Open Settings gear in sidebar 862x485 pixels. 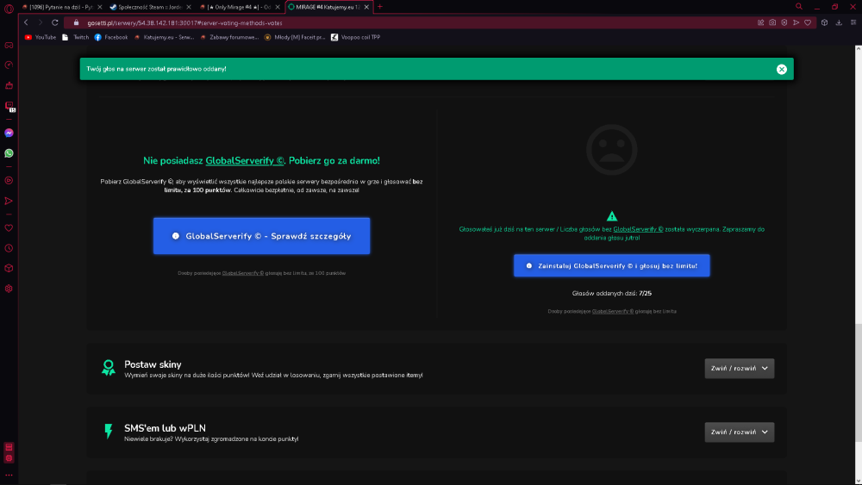pyautogui.click(x=9, y=289)
